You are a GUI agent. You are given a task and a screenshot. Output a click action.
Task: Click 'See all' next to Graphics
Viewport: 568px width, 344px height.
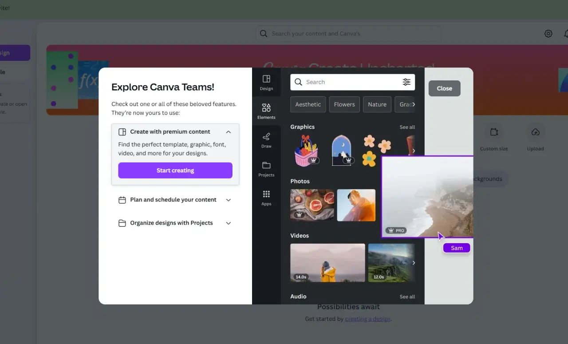407,127
